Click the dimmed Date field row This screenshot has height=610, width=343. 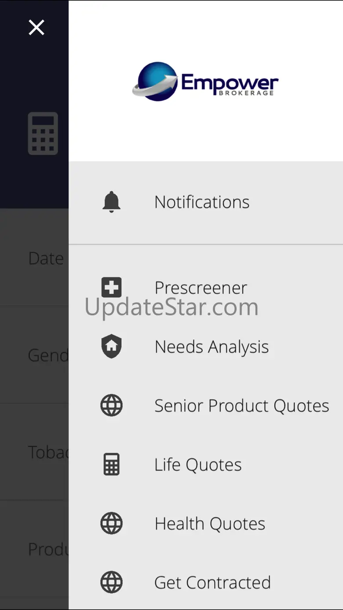pyautogui.click(x=34, y=258)
